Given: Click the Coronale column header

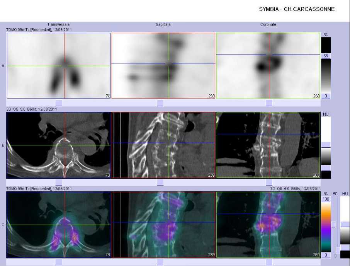Looking at the screenshot, I should (268, 24).
